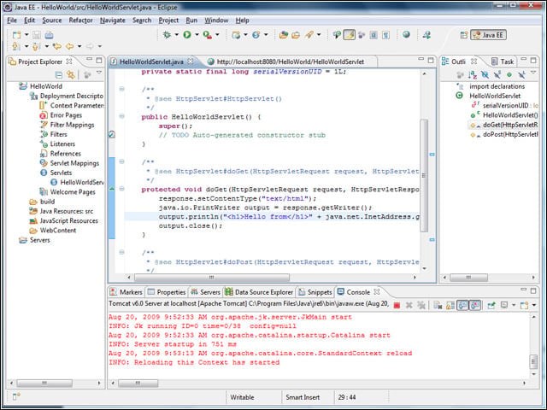
Task: Select doGet method in Outline
Action: [x=504, y=125]
